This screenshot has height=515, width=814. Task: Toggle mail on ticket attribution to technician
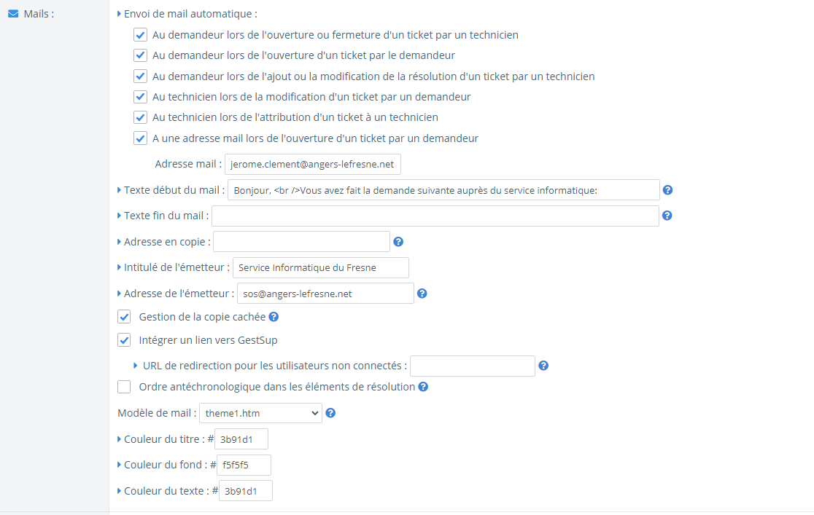(140, 117)
